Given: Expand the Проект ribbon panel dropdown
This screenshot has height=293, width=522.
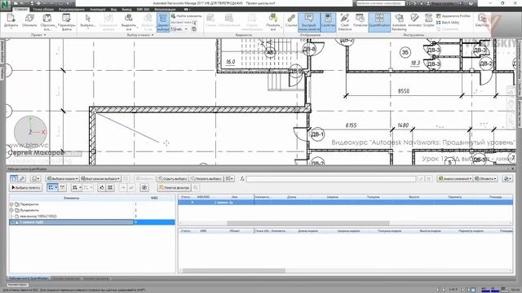Looking at the screenshot, I should coord(39,35).
